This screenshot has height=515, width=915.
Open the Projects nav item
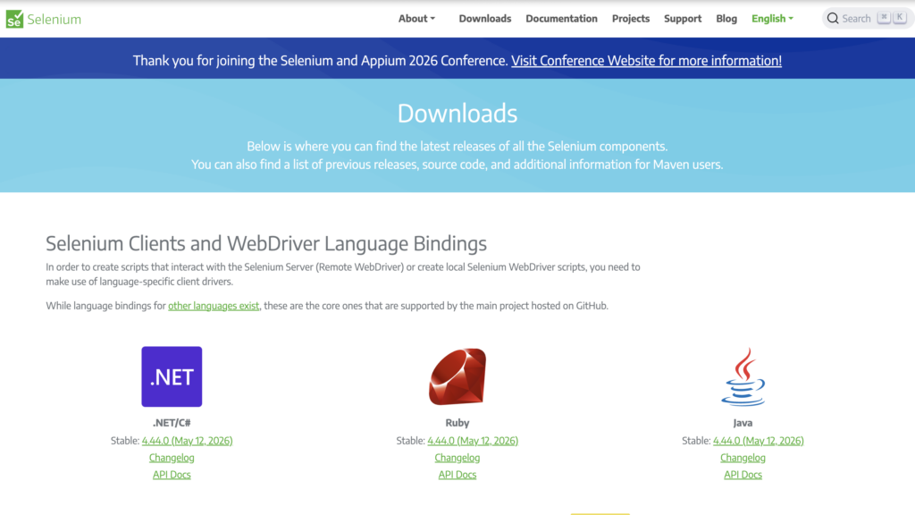[x=631, y=19]
